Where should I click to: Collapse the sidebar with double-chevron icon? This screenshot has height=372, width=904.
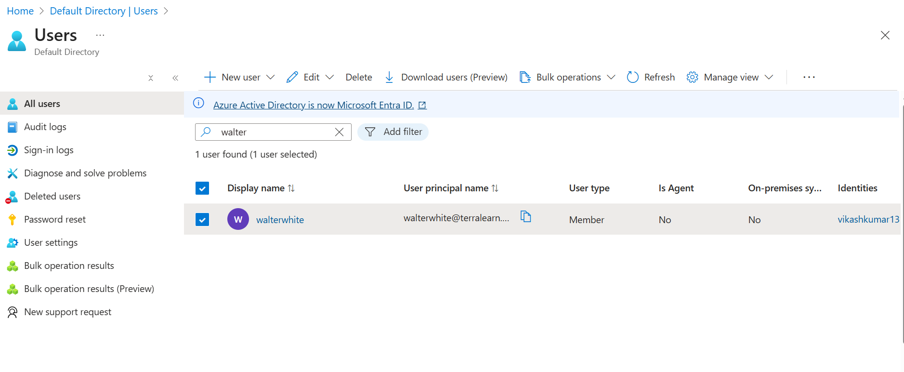[x=175, y=78]
